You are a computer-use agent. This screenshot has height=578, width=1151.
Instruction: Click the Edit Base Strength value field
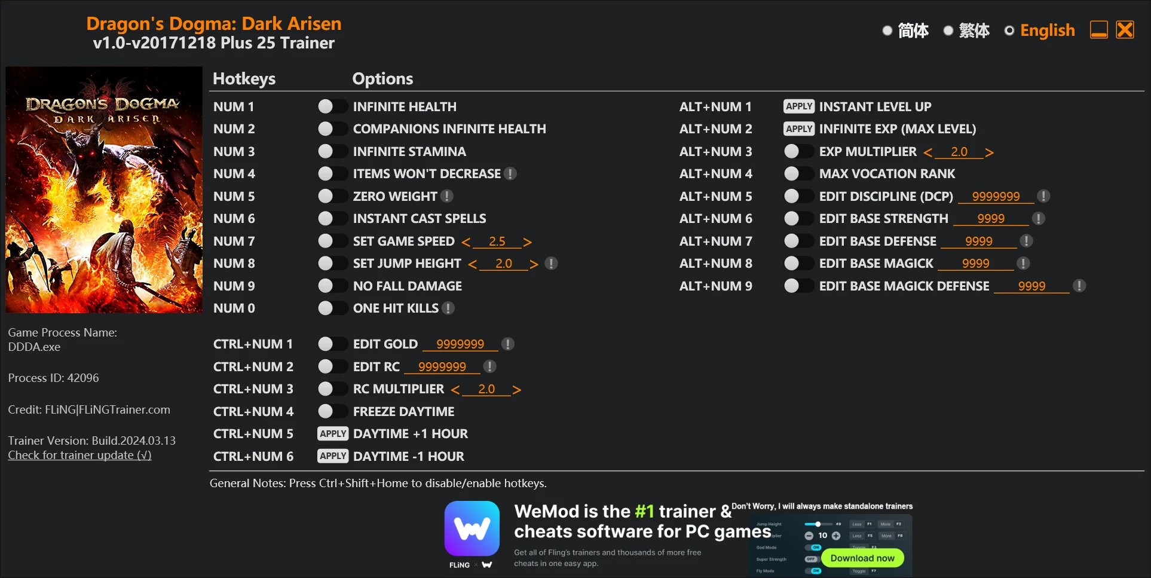[x=991, y=219]
